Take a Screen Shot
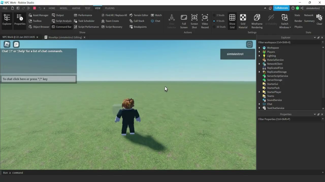Image resolution: width=325 pixels, height=182 pixels. 194,21
